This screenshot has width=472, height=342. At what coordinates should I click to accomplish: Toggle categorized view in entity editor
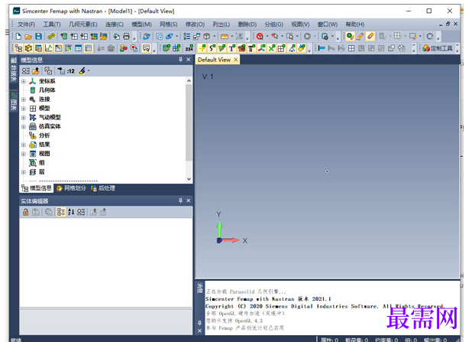click(61, 212)
